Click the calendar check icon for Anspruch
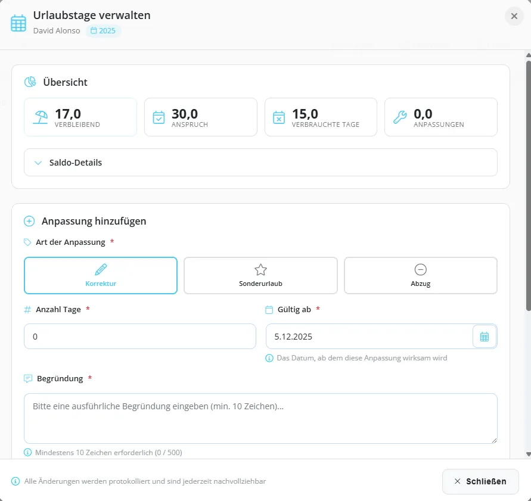Viewport: 531px width, 501px height. 159,117
